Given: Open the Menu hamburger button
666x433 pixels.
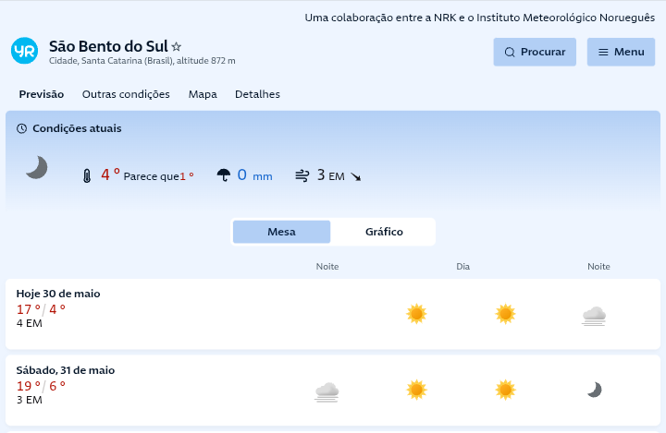Looking at the screenshot, I should pos(621,52).
